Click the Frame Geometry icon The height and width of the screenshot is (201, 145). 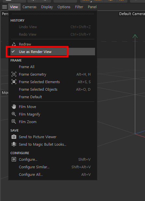point(14,74)
